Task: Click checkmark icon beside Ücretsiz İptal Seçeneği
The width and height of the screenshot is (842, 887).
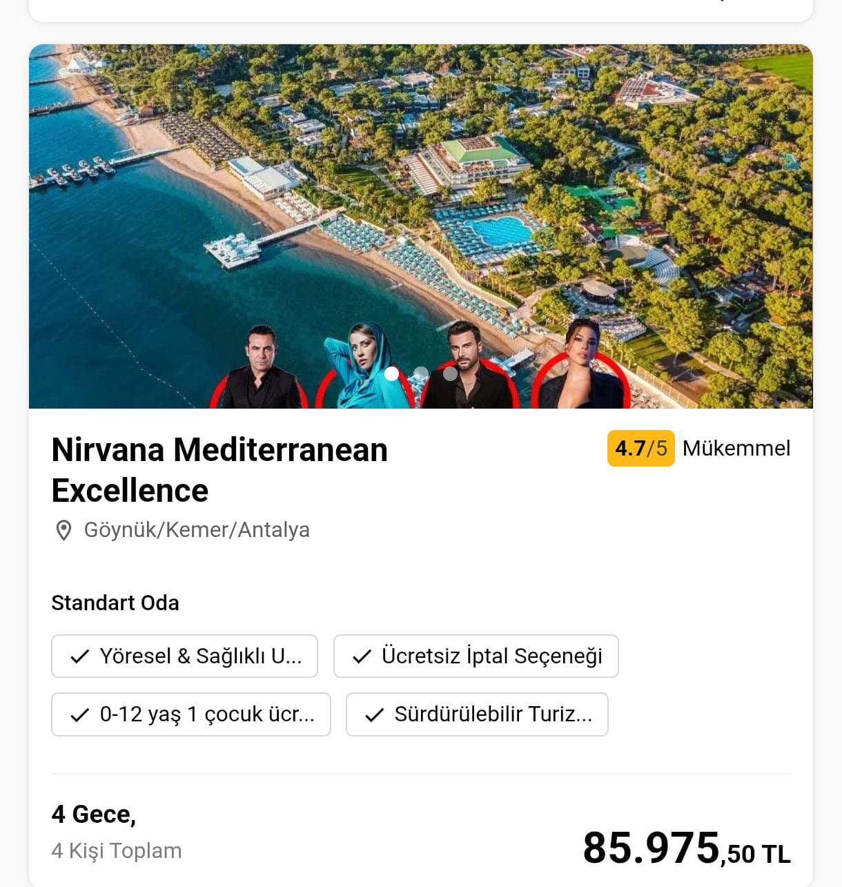Action: 362,656
